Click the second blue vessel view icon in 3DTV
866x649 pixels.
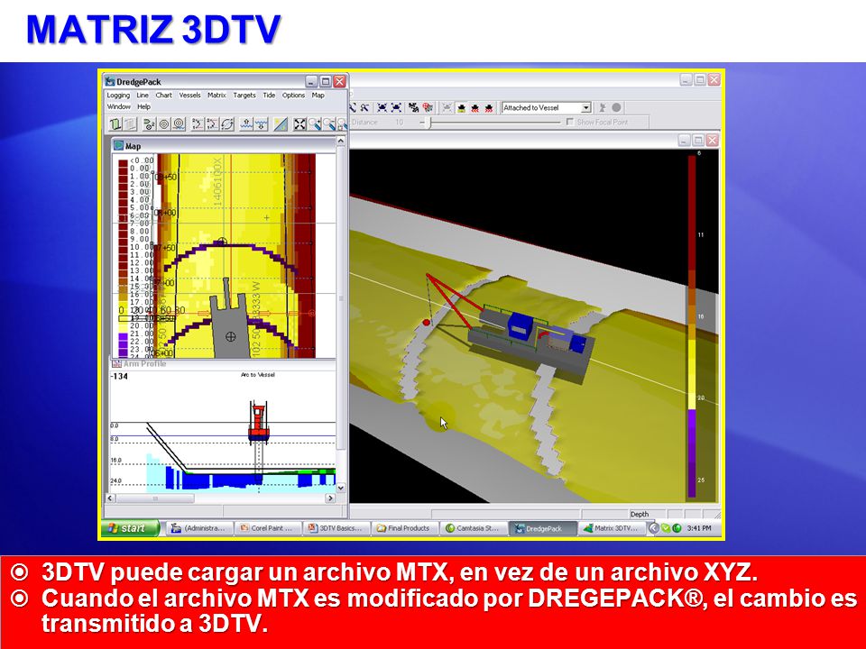coord(396,107)
